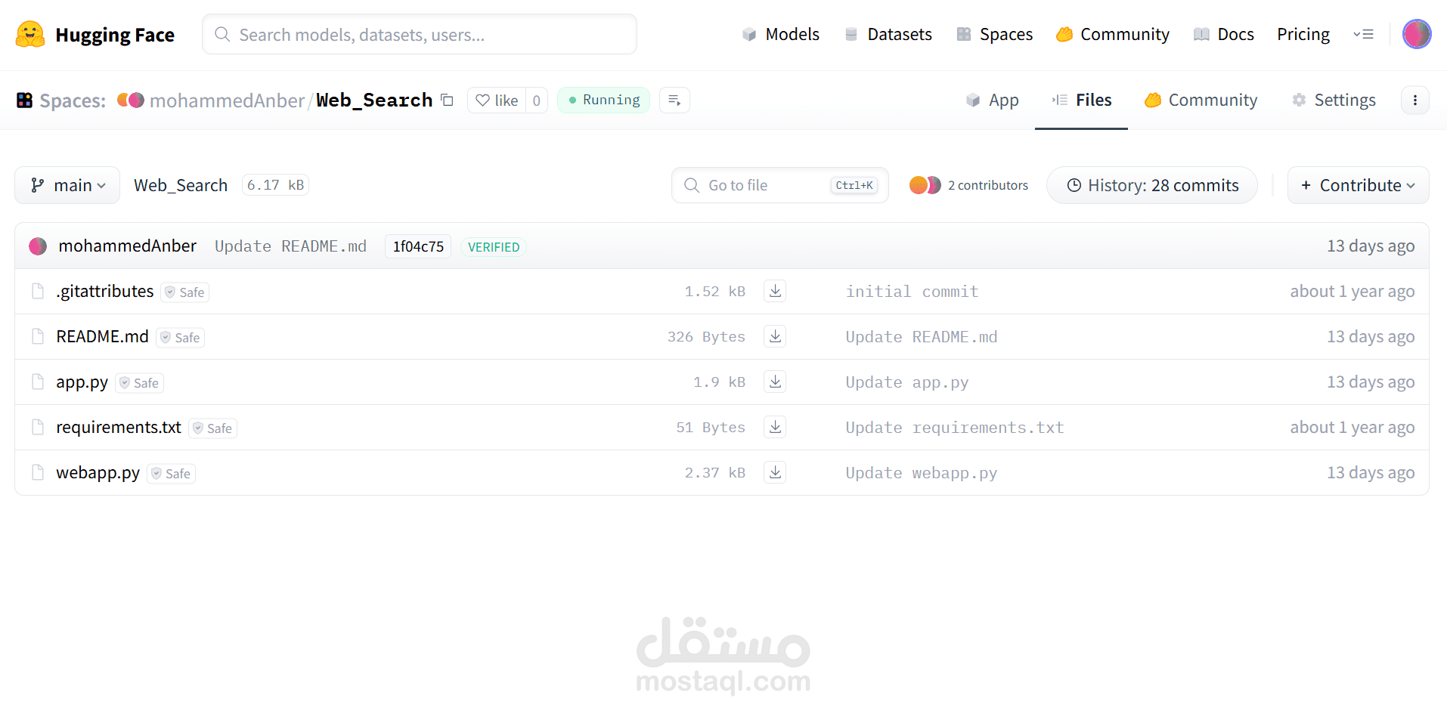The width and height of the screenshot is (1447, 711).
Task: Open 'Update app.py' commit message
Action: [x=907, y=382]
